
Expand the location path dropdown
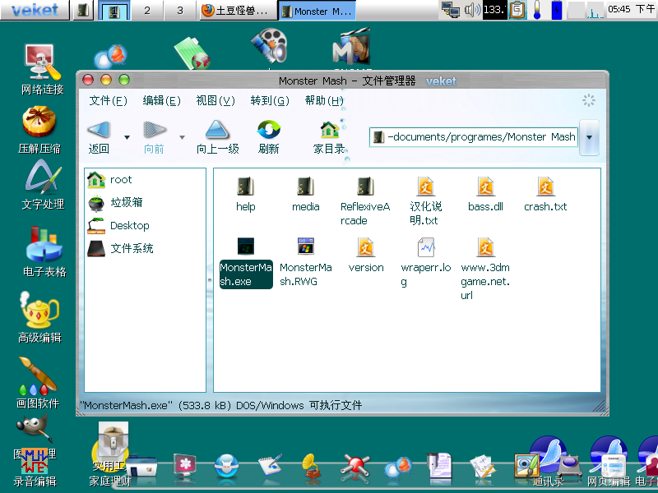click(589, 137)
